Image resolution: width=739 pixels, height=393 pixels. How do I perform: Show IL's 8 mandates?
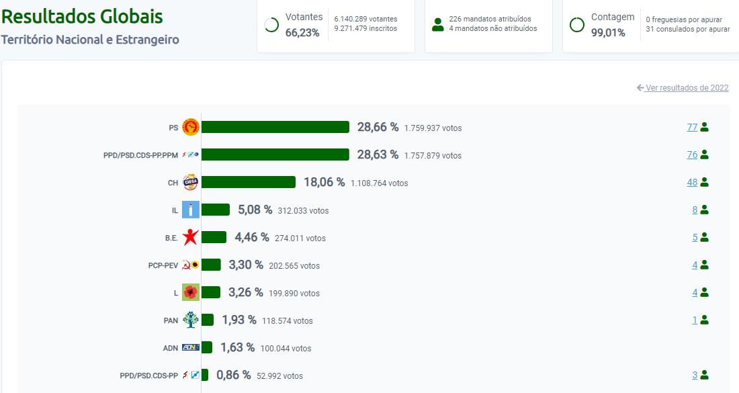click(x=695, y=210)
